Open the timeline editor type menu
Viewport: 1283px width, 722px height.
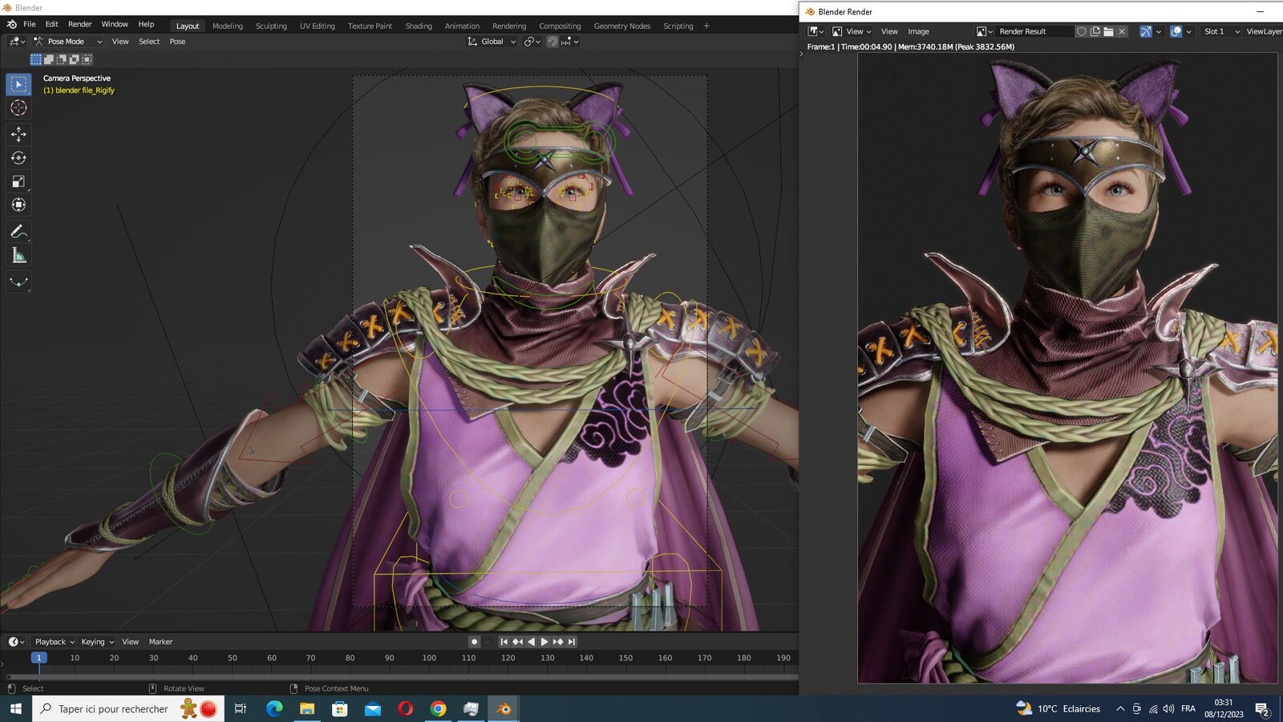[16, 642]
